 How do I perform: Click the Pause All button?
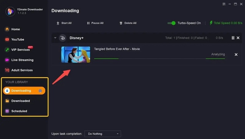95,23
